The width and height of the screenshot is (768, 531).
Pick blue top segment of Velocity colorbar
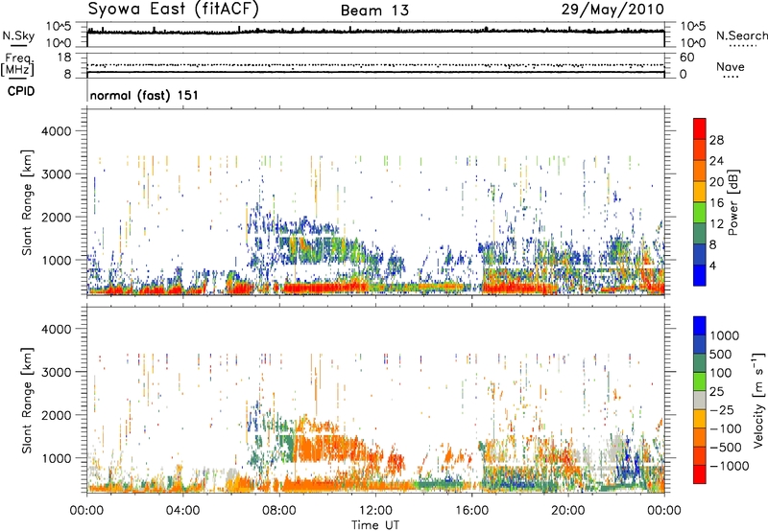(x=700, y=326)
